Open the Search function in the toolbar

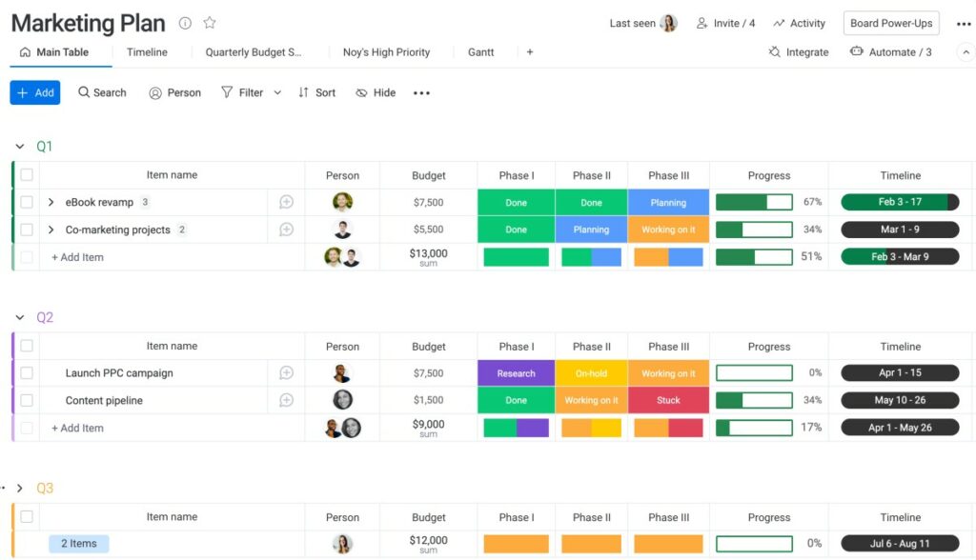point(101,92)
